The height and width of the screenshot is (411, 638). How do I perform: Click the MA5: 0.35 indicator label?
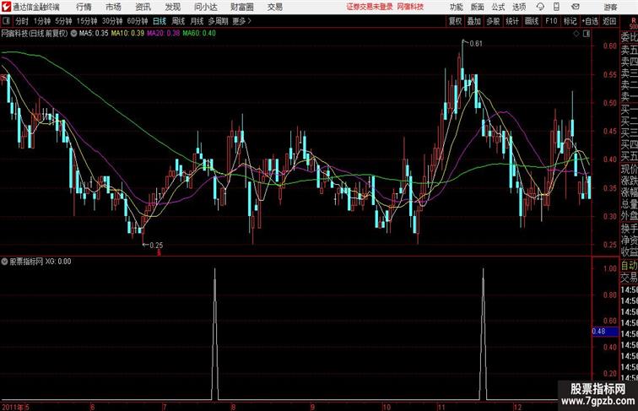click(94, 34)
